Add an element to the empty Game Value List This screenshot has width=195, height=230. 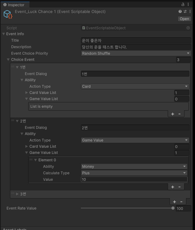pos(173,114)
